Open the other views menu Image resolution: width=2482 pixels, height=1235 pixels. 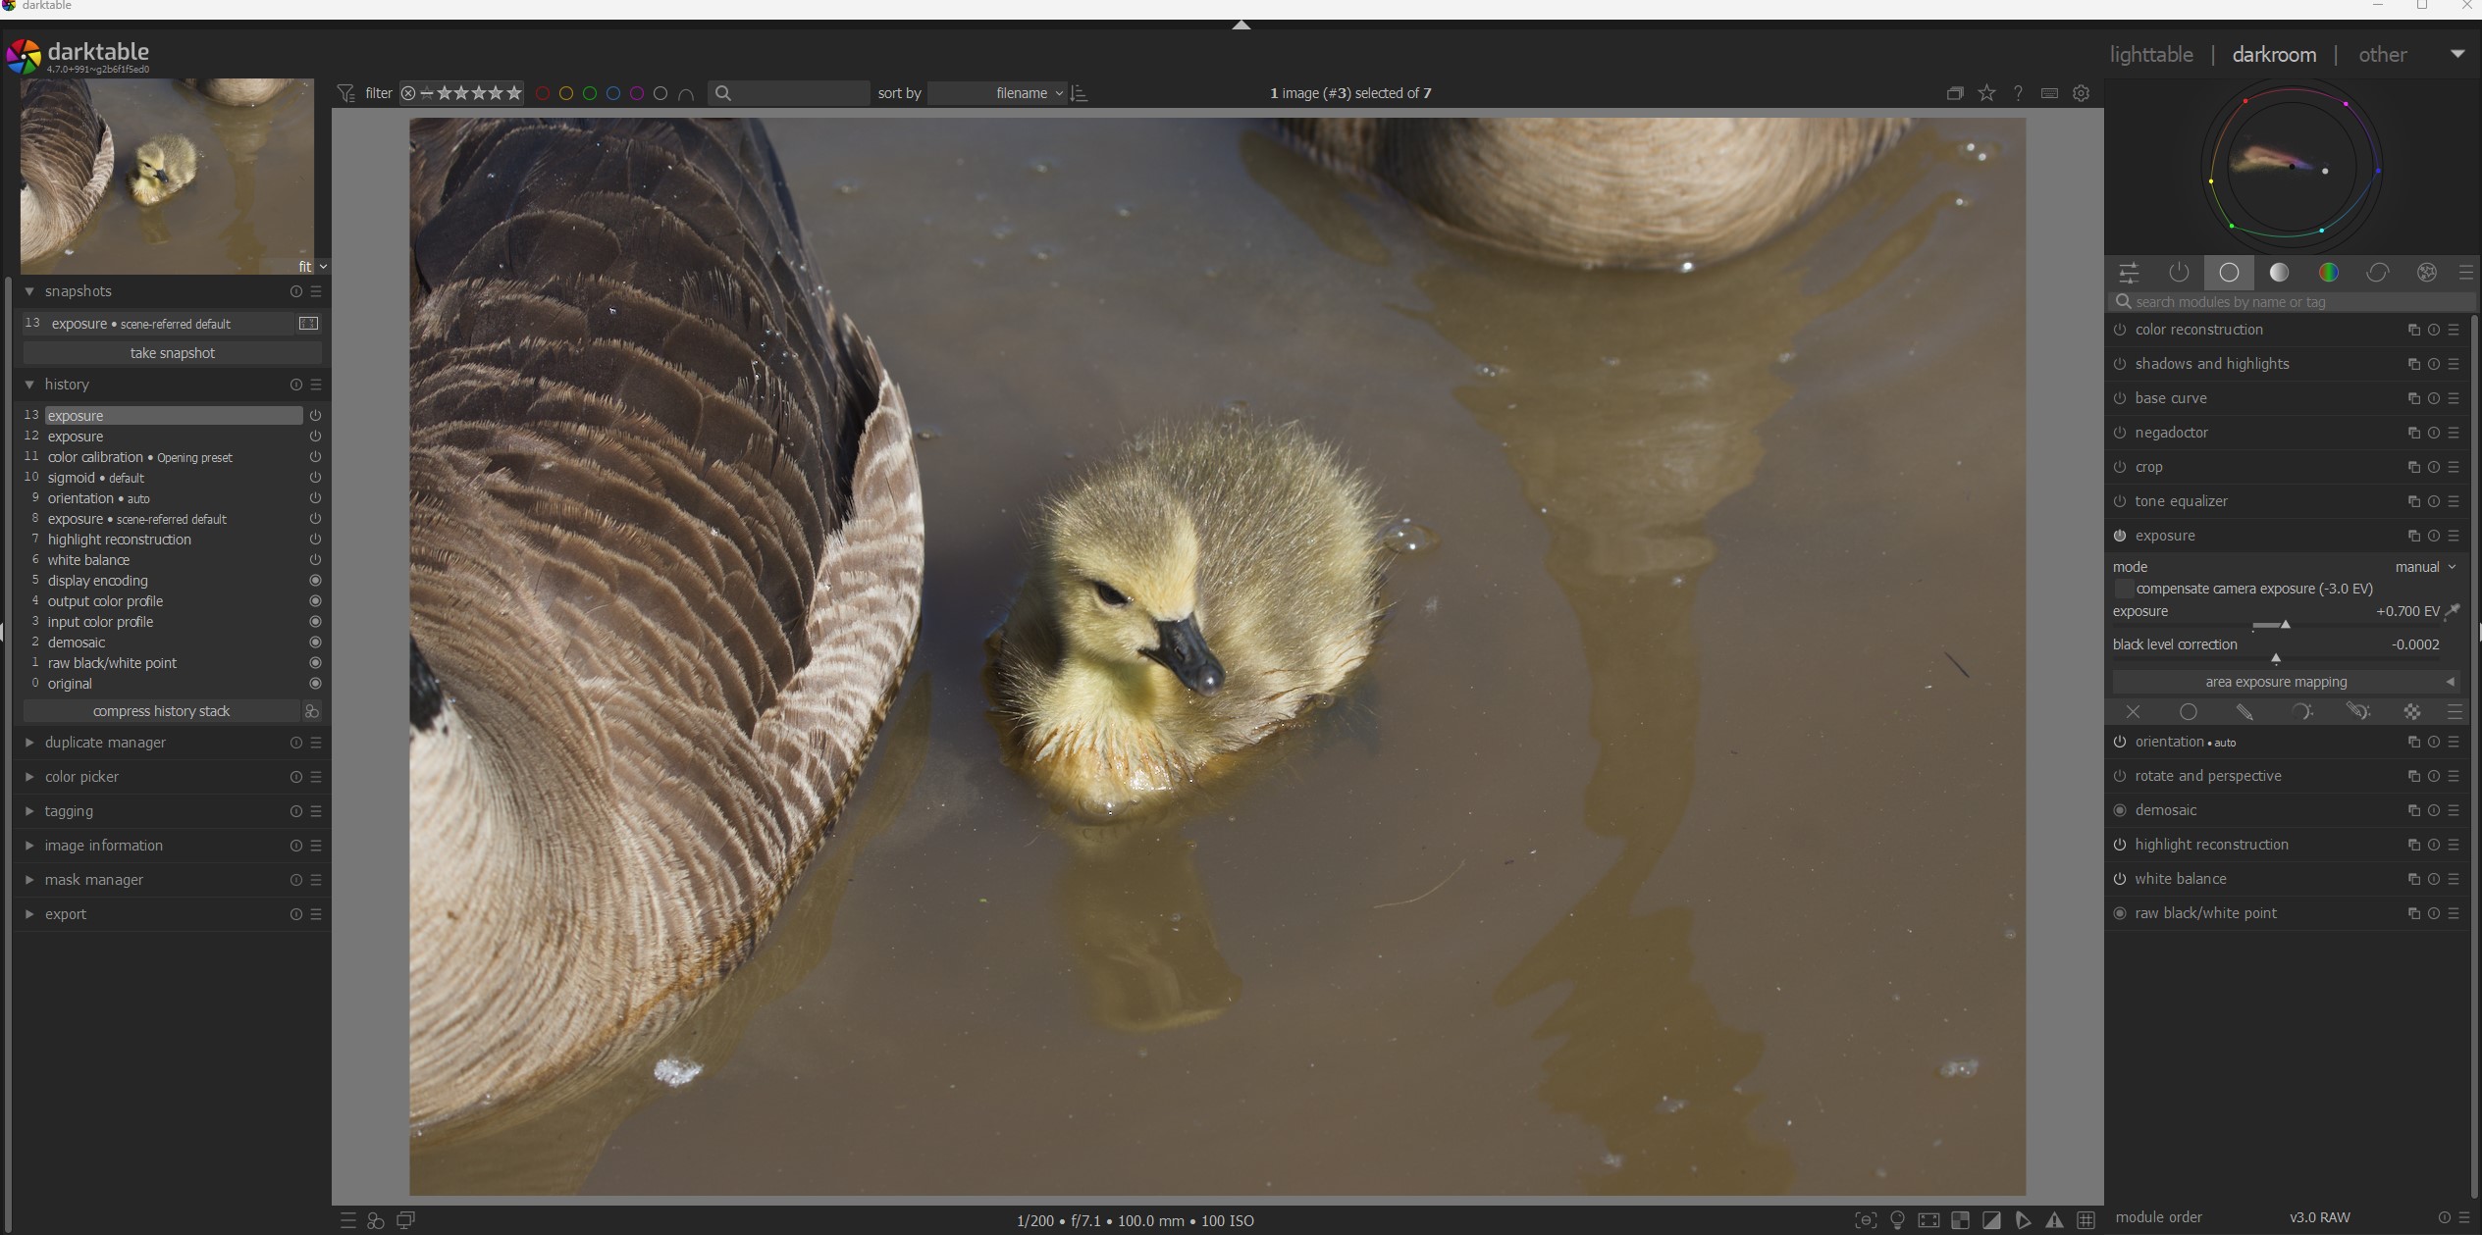coord(2382,55)
